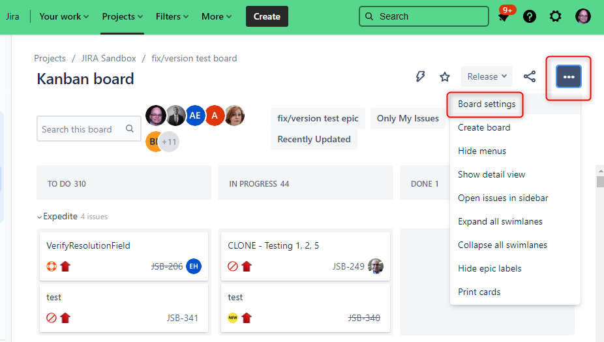Image resolution: width=604 pixels, height=342 pixels.
Task: Toggle the fix/version test epic quick filter
Action: [318, 118]
